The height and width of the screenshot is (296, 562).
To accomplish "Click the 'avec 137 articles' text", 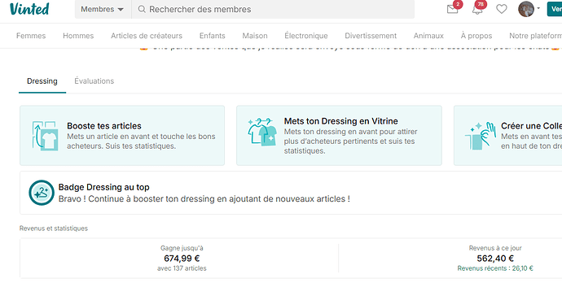I will tap(182, 268).
